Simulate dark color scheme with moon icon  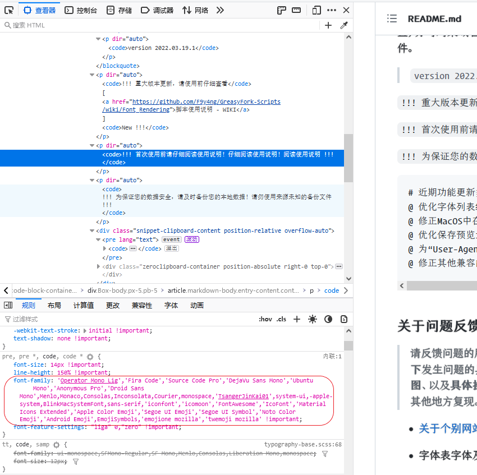coord(328,319)
